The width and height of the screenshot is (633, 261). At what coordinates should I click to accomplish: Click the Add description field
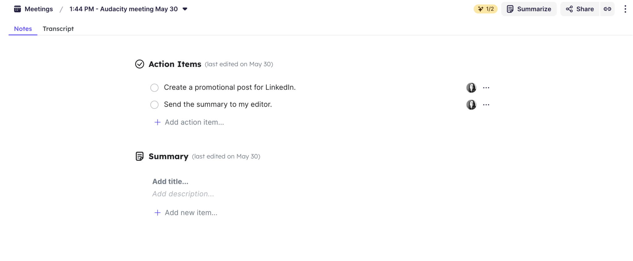[x=183, y=194]
